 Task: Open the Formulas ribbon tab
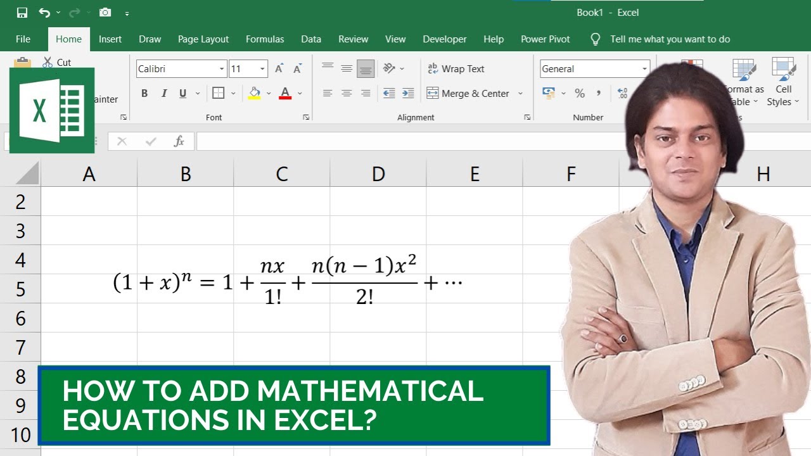[265, 39]
